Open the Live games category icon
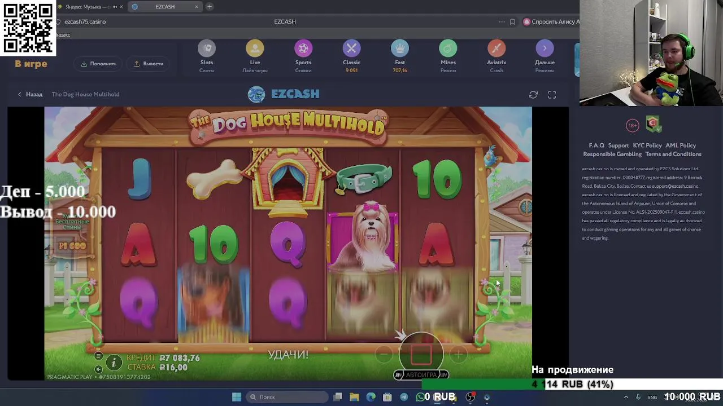Image resolution: width=723 pixels, height=406 pixels. [x=255, y=48]
